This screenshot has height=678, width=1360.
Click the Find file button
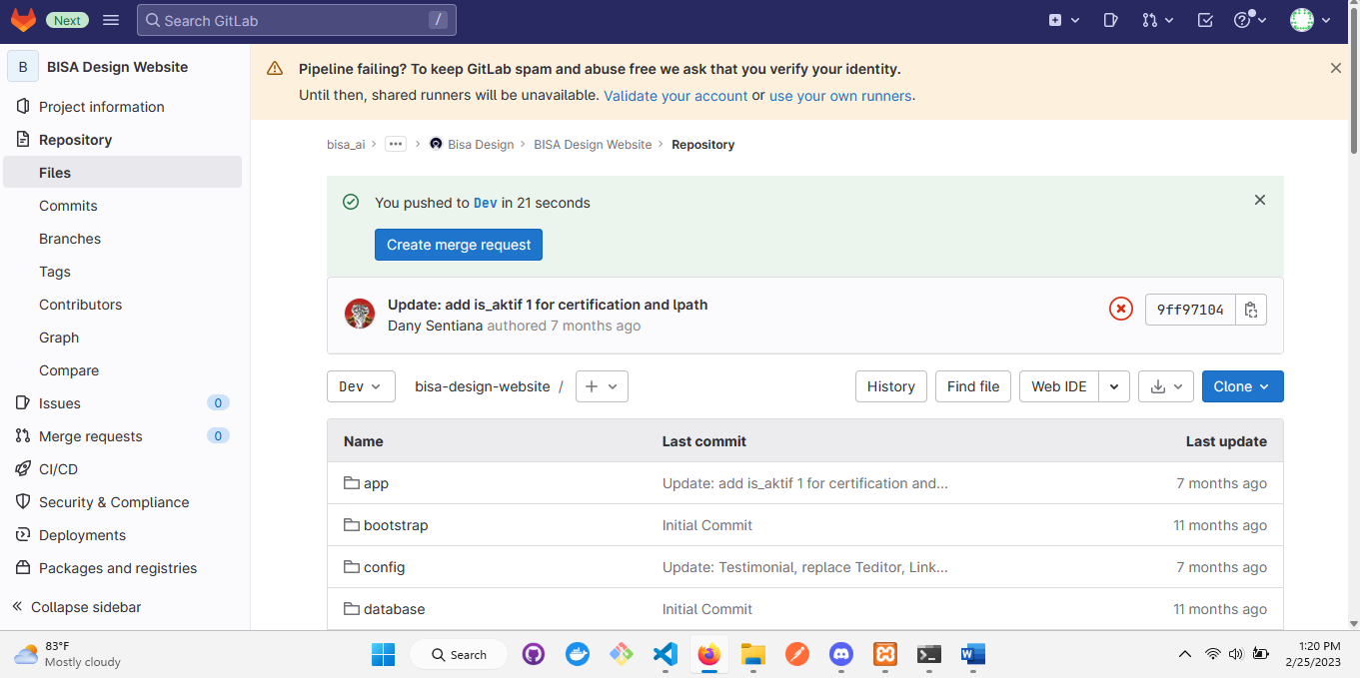973,386
